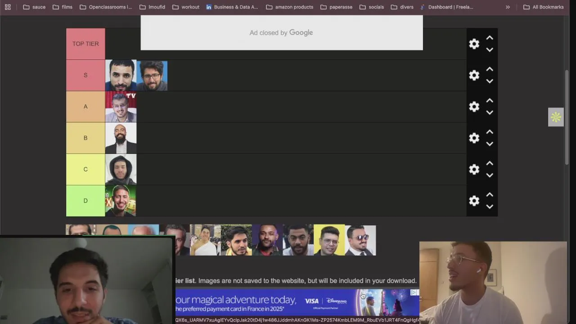
Task: Move B row down with arrow
Action: (490, 144)
